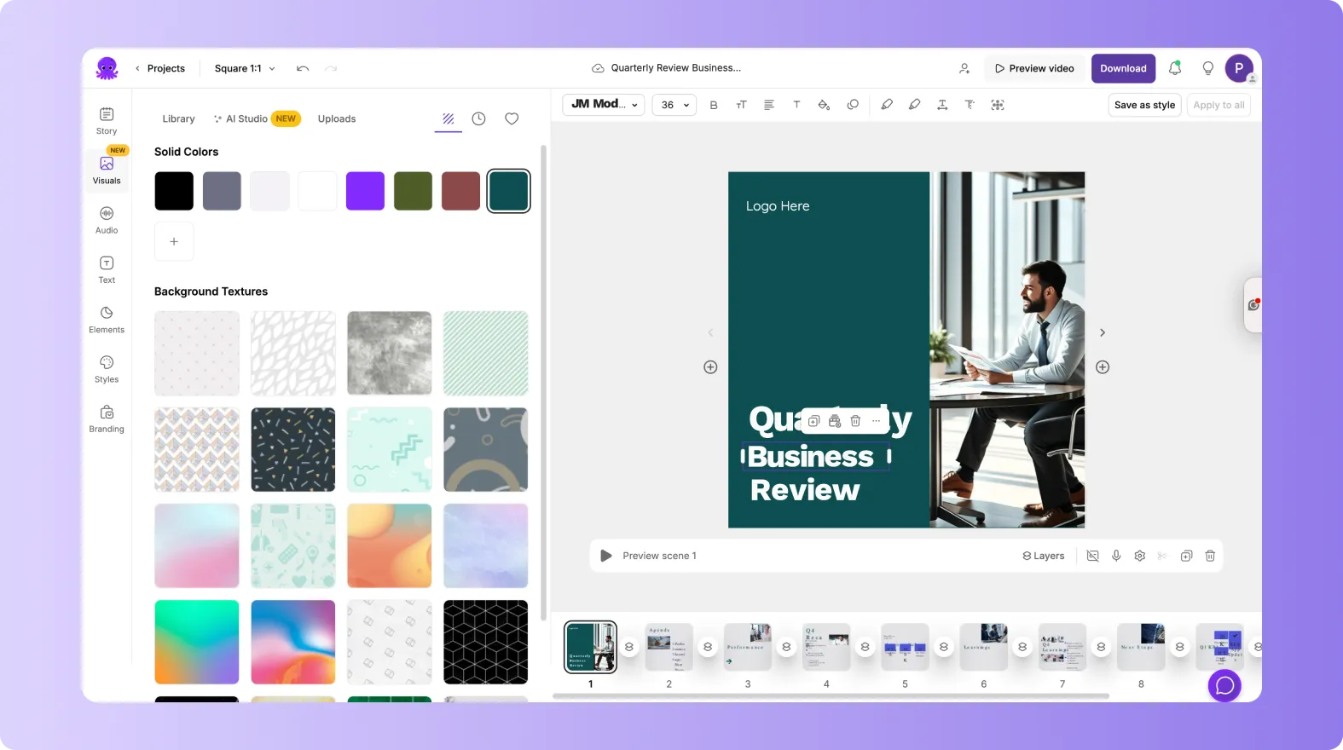
Task: Open the Audio panel in sidebar
Action: 107,220
